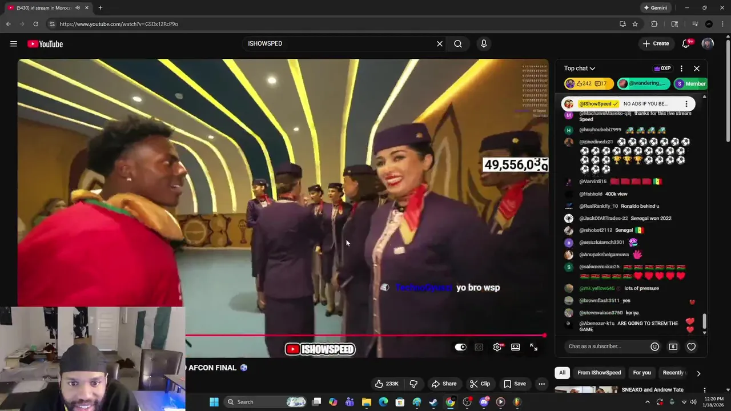Send a Super Chat dollar icon
Image resolution: width=731 pixels, height=411 pixels.
pos(673,346)
